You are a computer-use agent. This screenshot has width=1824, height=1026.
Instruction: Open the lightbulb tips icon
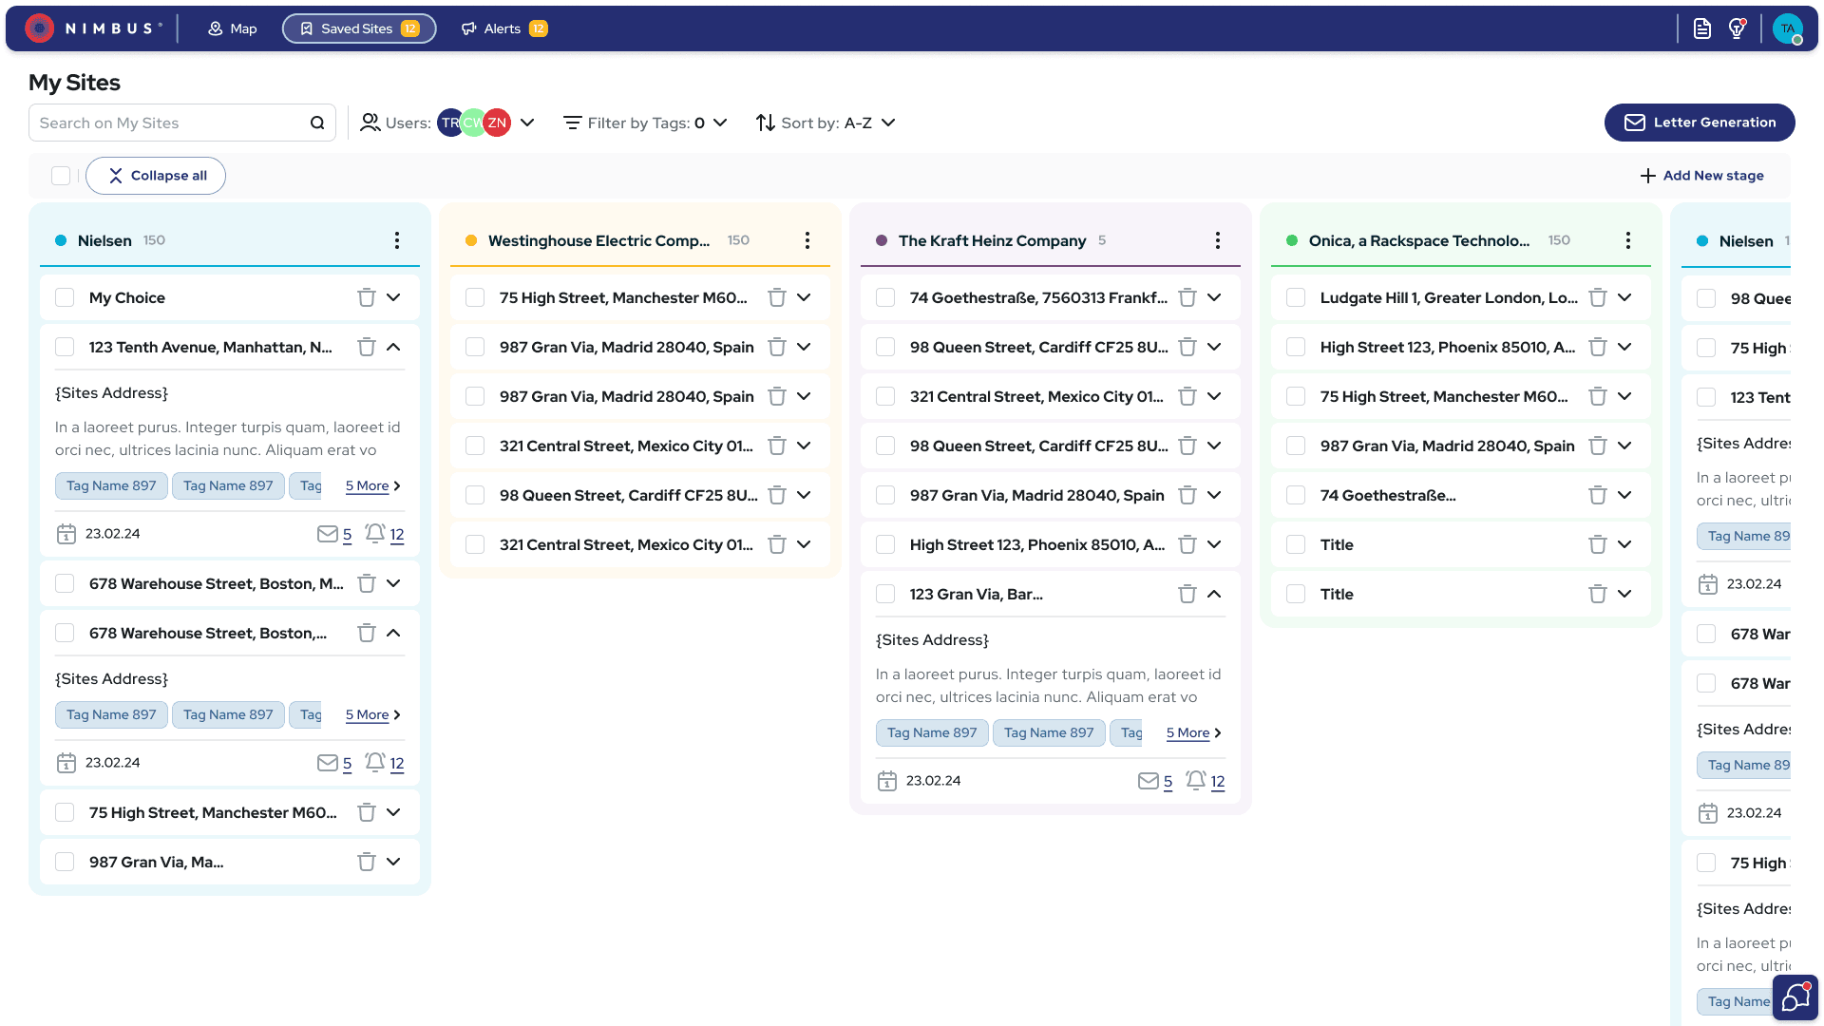pos(1737,28)
